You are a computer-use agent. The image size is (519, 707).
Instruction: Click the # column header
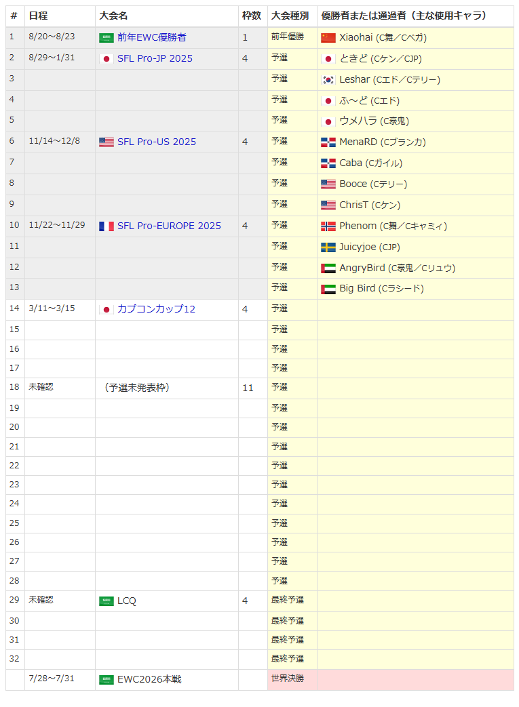coord(14,16)
